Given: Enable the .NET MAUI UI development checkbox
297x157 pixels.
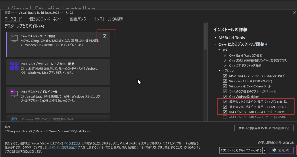Looking at the screenshot, I should [x=104, y=64].
